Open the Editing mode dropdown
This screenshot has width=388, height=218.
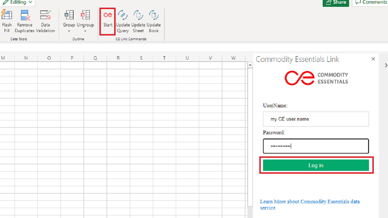coord(18,2)
